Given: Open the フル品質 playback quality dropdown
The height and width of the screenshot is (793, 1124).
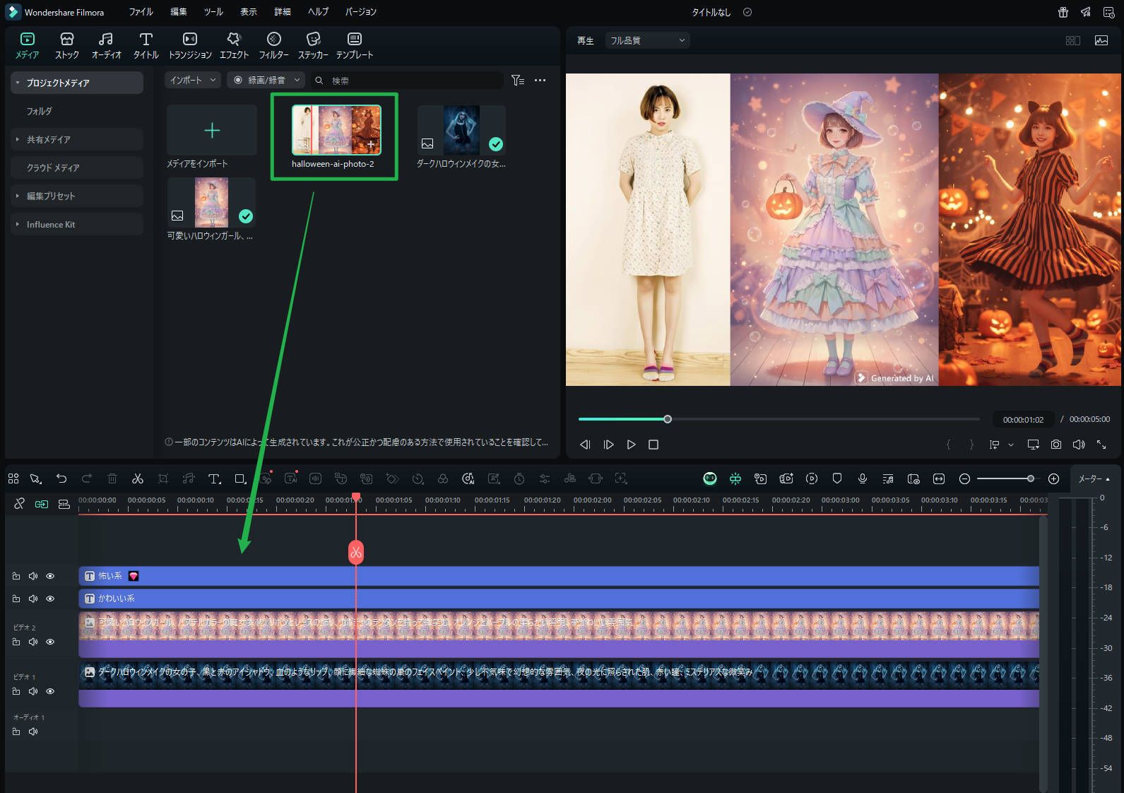Looking at the screenshot, I should point(647,41).
